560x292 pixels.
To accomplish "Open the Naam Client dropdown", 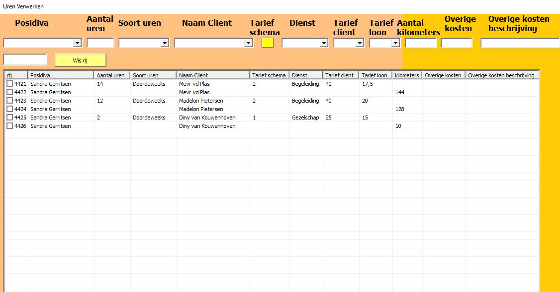I will pos(248,42).
